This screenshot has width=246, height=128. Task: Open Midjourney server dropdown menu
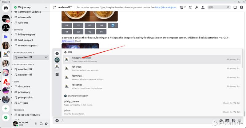tap(46, 7)
